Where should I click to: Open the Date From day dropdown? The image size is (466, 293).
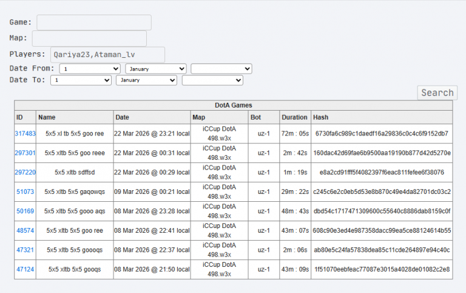pyautogui.click(x=90, y=69)
